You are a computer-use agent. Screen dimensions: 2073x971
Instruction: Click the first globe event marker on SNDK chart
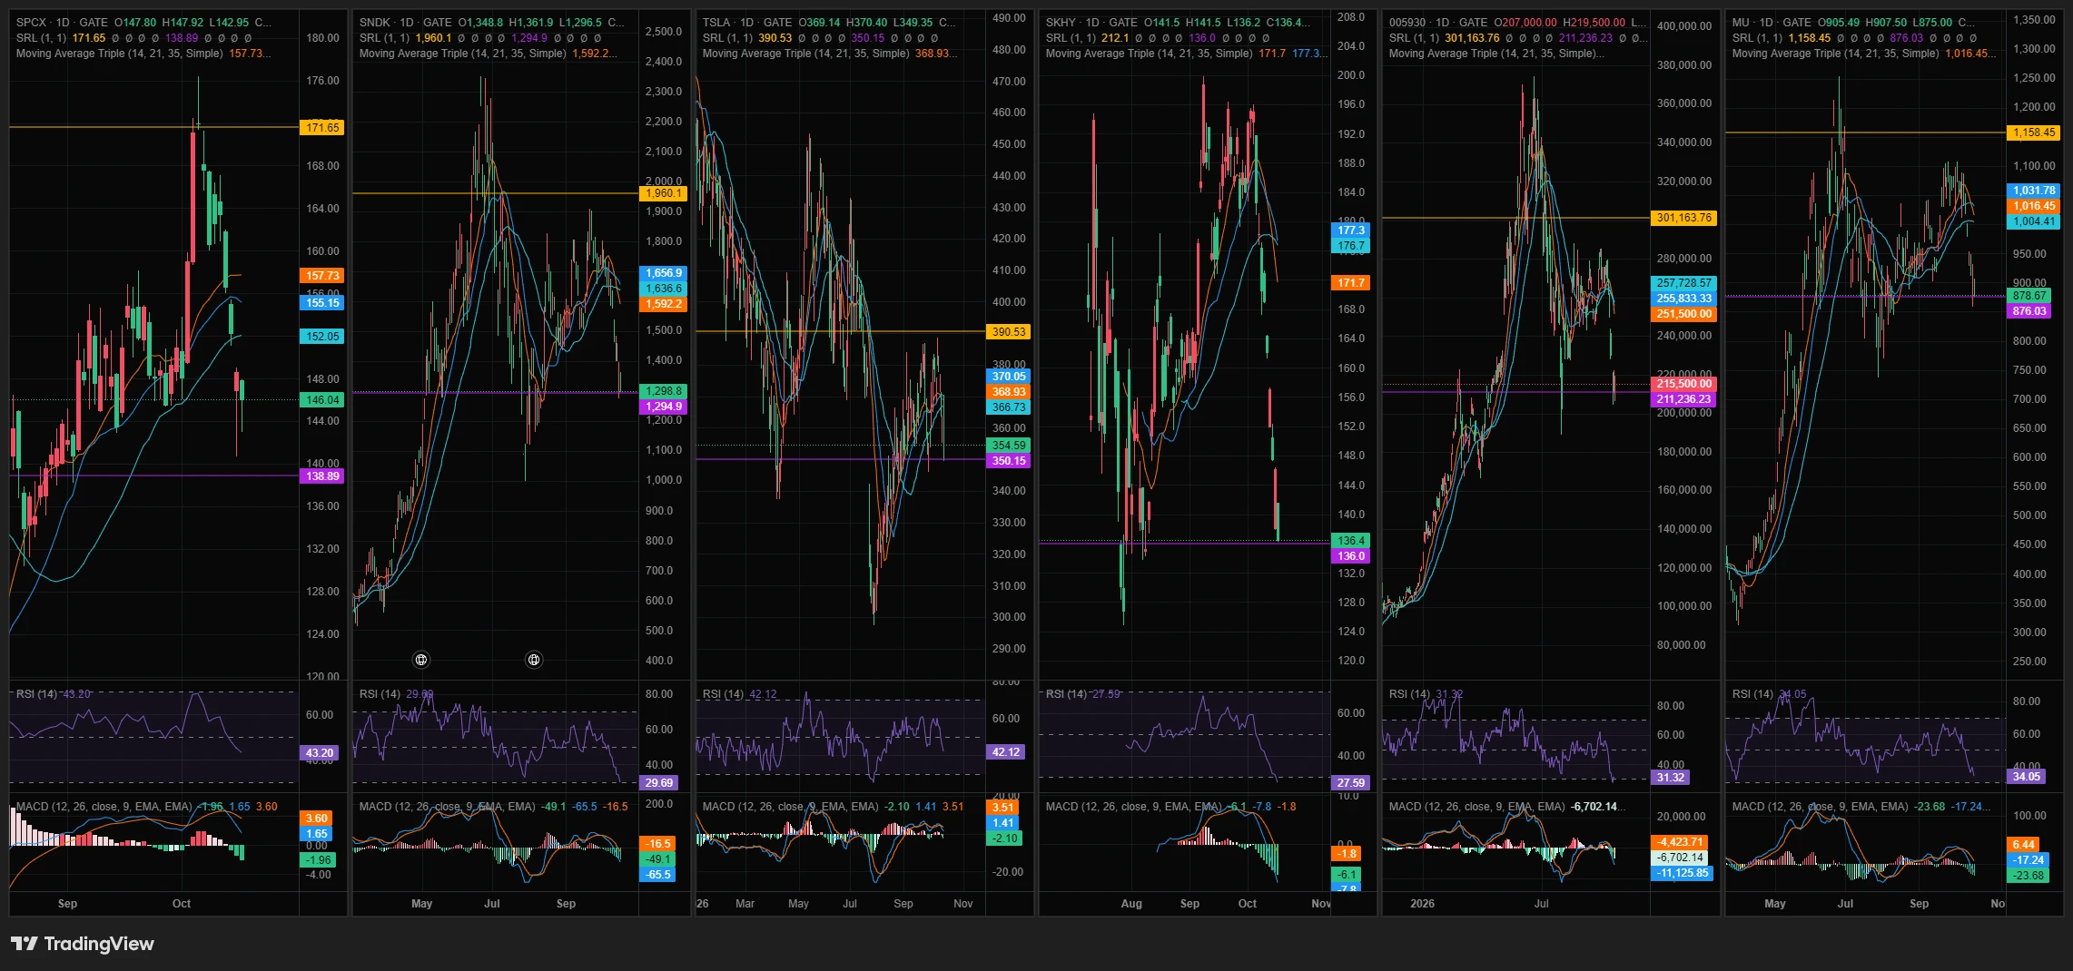pyautogui.click(x=421, y=660)
